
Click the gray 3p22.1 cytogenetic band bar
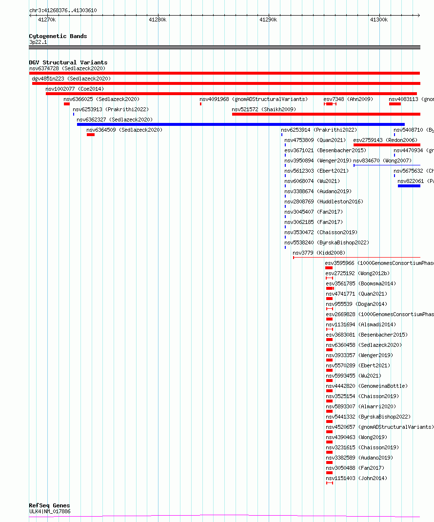(x=225, y=48)
